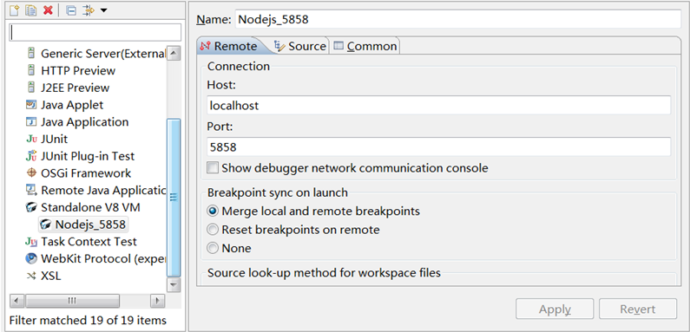690x332 pixels.
Task: Select the Standalone V8 VM tree item
Action: (89, 207)
